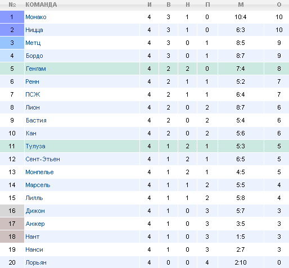Open the Монако team link

(36, 17)
